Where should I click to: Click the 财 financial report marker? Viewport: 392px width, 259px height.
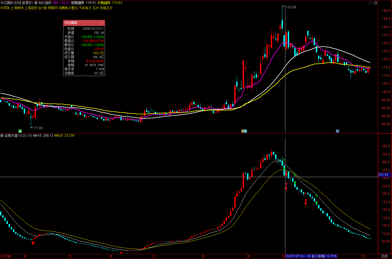[337, 131]
